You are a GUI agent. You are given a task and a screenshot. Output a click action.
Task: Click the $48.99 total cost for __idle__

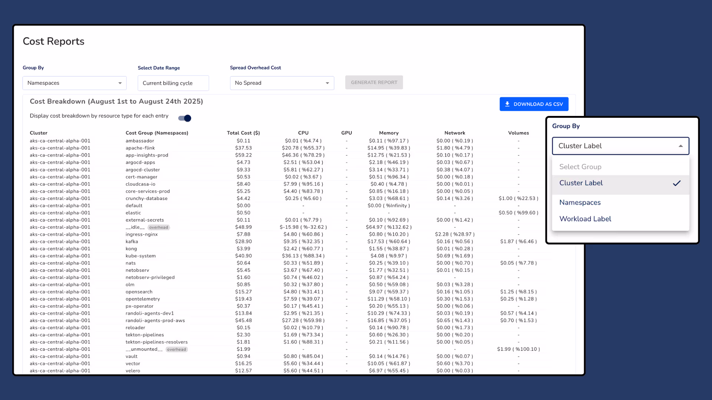click(244, 227)
